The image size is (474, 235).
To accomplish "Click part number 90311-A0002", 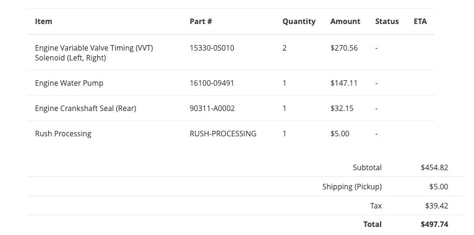I will tap(212, 109).
